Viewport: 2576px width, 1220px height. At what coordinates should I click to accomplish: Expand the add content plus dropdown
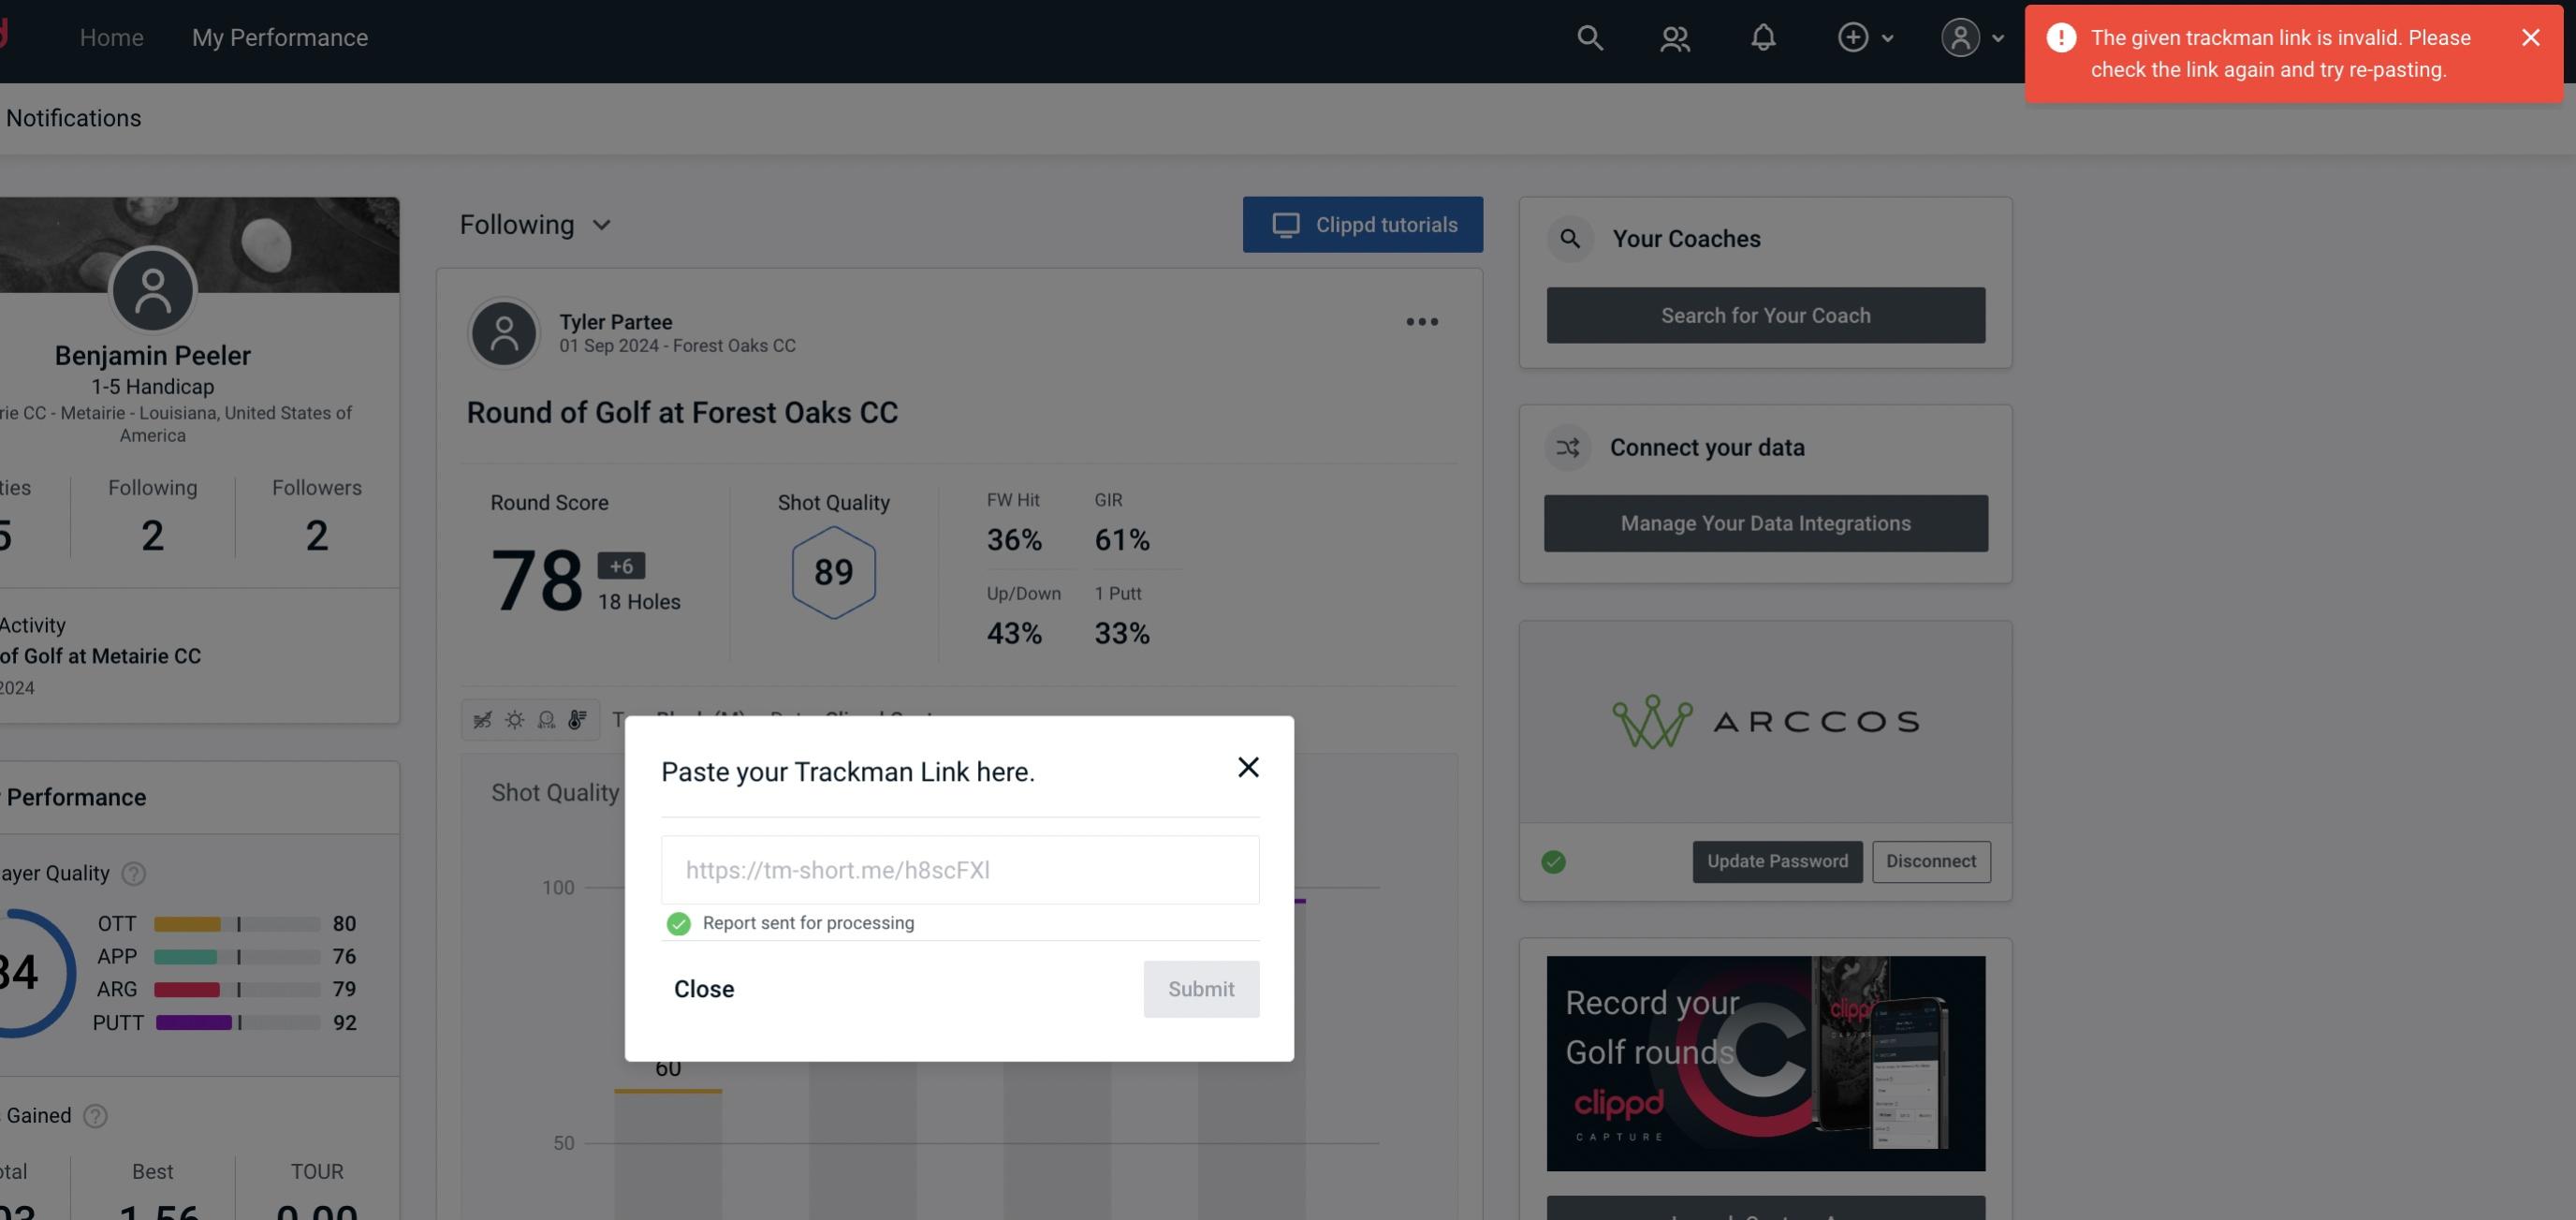1865,37
